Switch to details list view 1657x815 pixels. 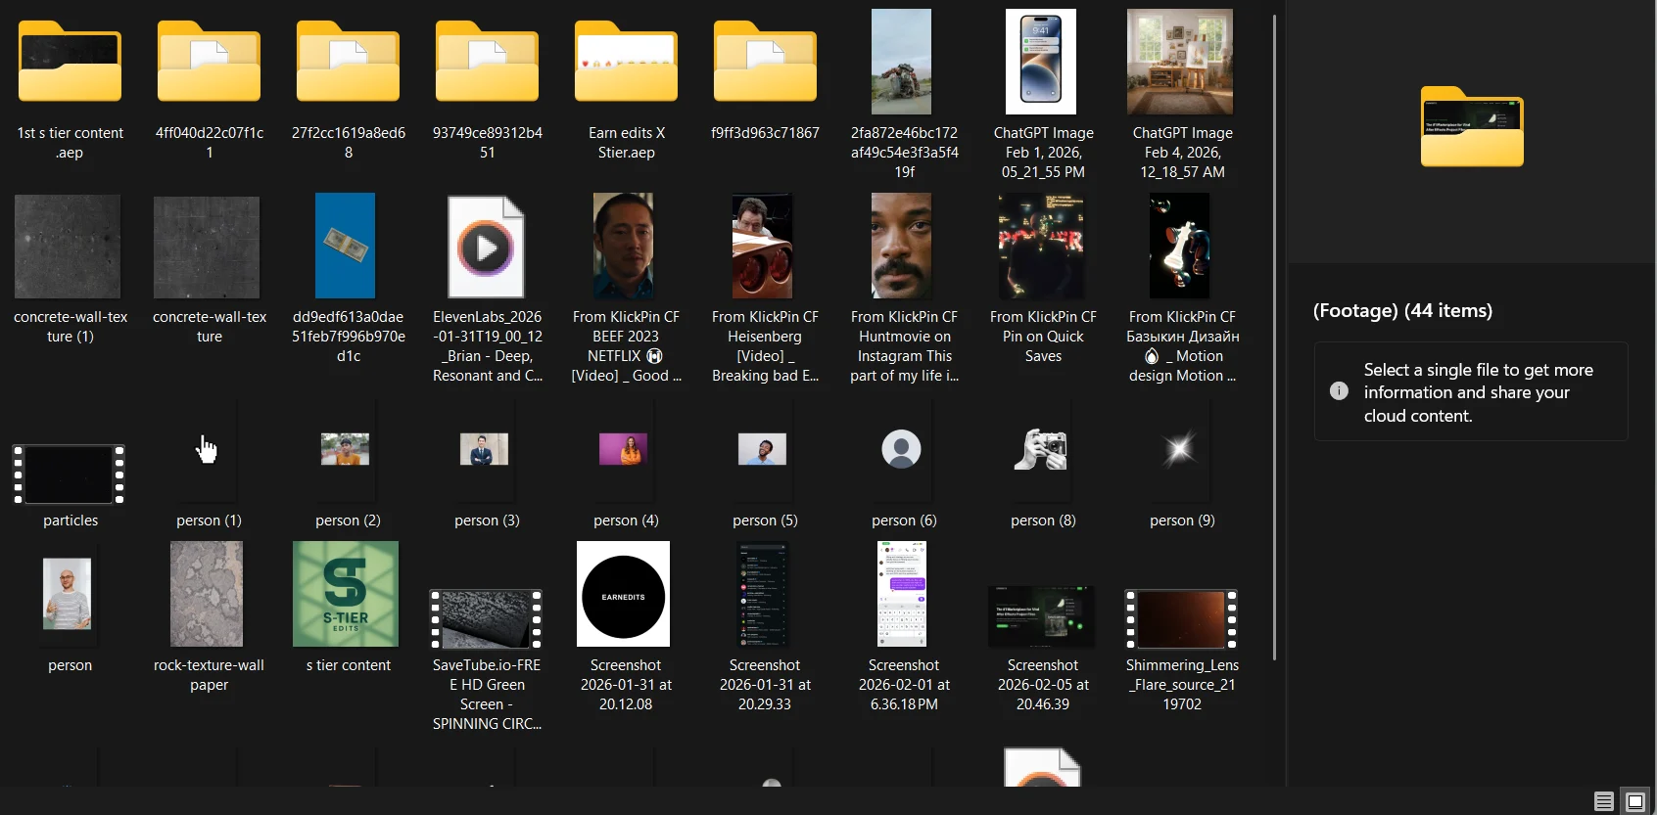tap(1603, 801)
